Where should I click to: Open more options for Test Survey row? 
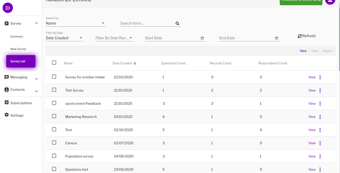(x=320, y=90)
